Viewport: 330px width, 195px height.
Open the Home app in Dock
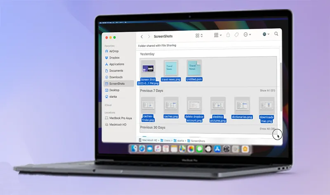(x=245, y=149)
